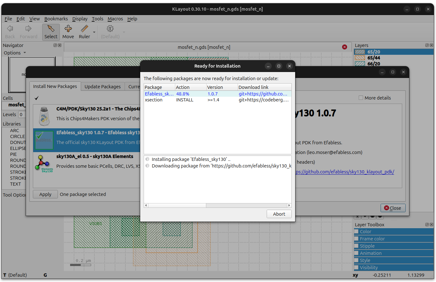Click the horizontal scrollbar of the install log
436x282 pixels.
(218, 205)
